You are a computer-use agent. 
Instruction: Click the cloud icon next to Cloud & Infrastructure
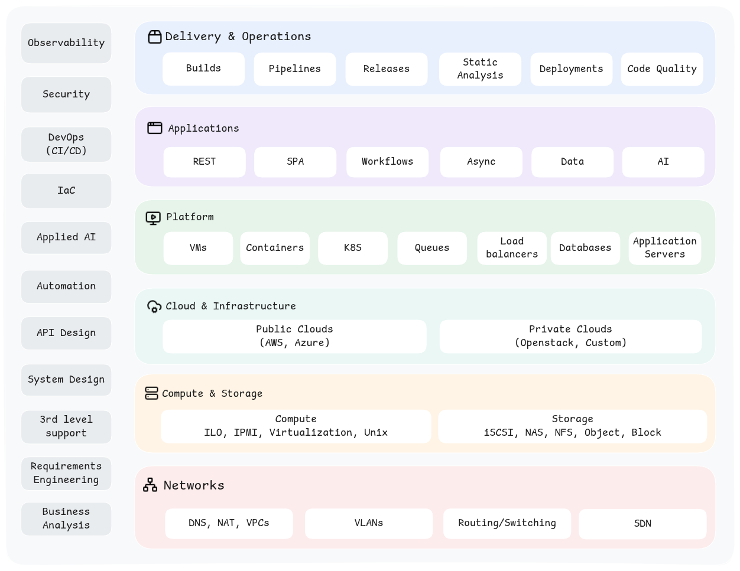click(x=154, y=306)
